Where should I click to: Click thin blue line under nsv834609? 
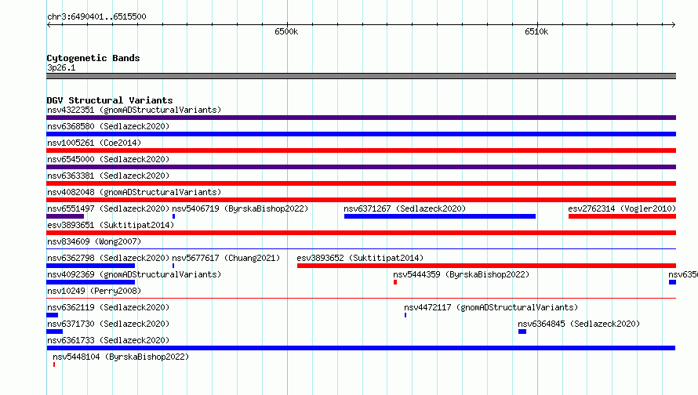click(361, 248)
